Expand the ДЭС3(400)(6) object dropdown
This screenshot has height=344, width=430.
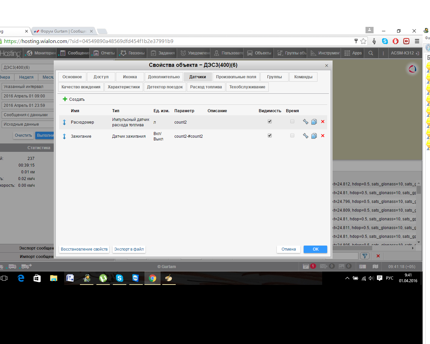click(28, 68)
